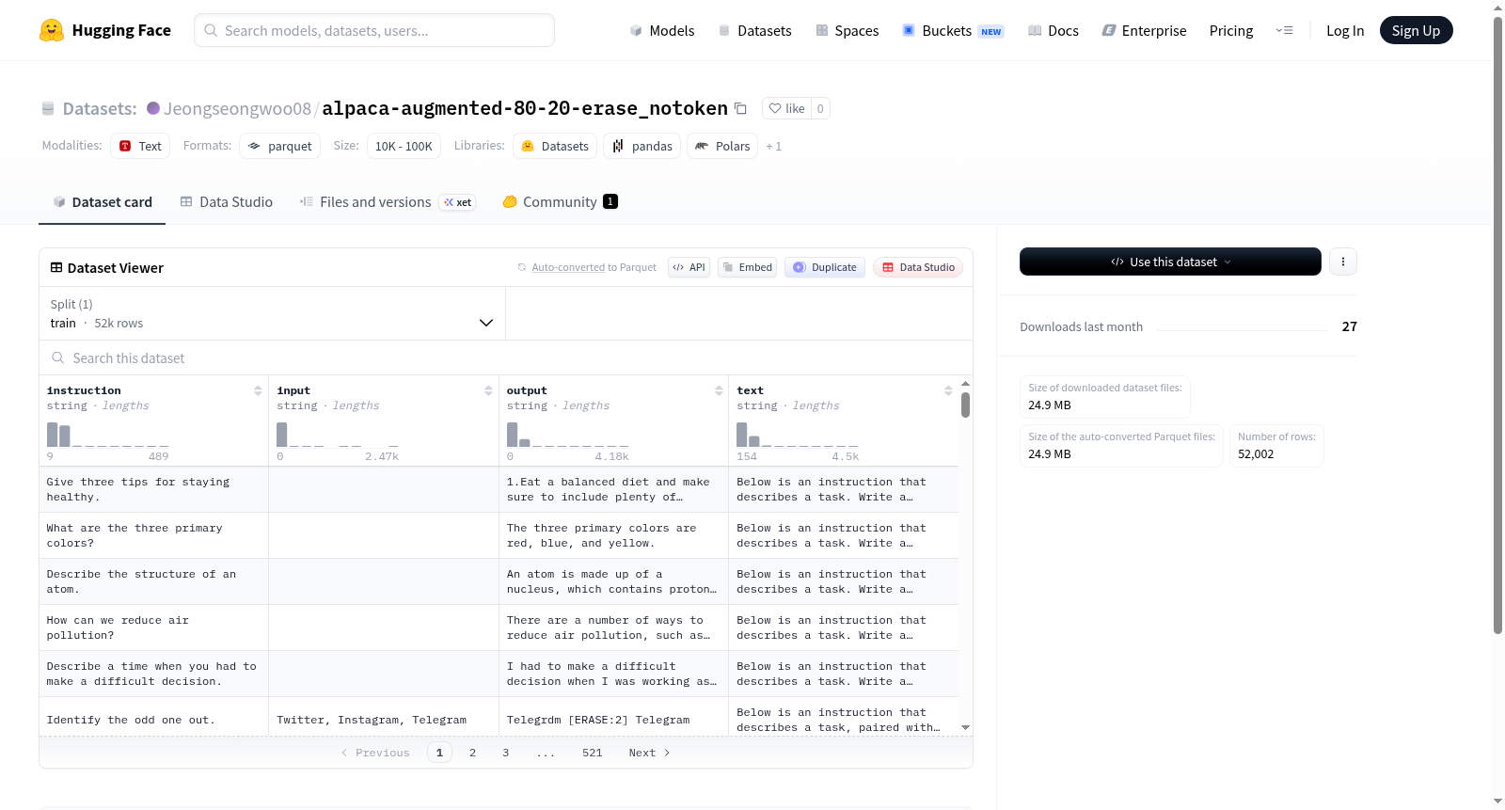
Task: Go to the Pricing page
Action: click(1231, 30)
